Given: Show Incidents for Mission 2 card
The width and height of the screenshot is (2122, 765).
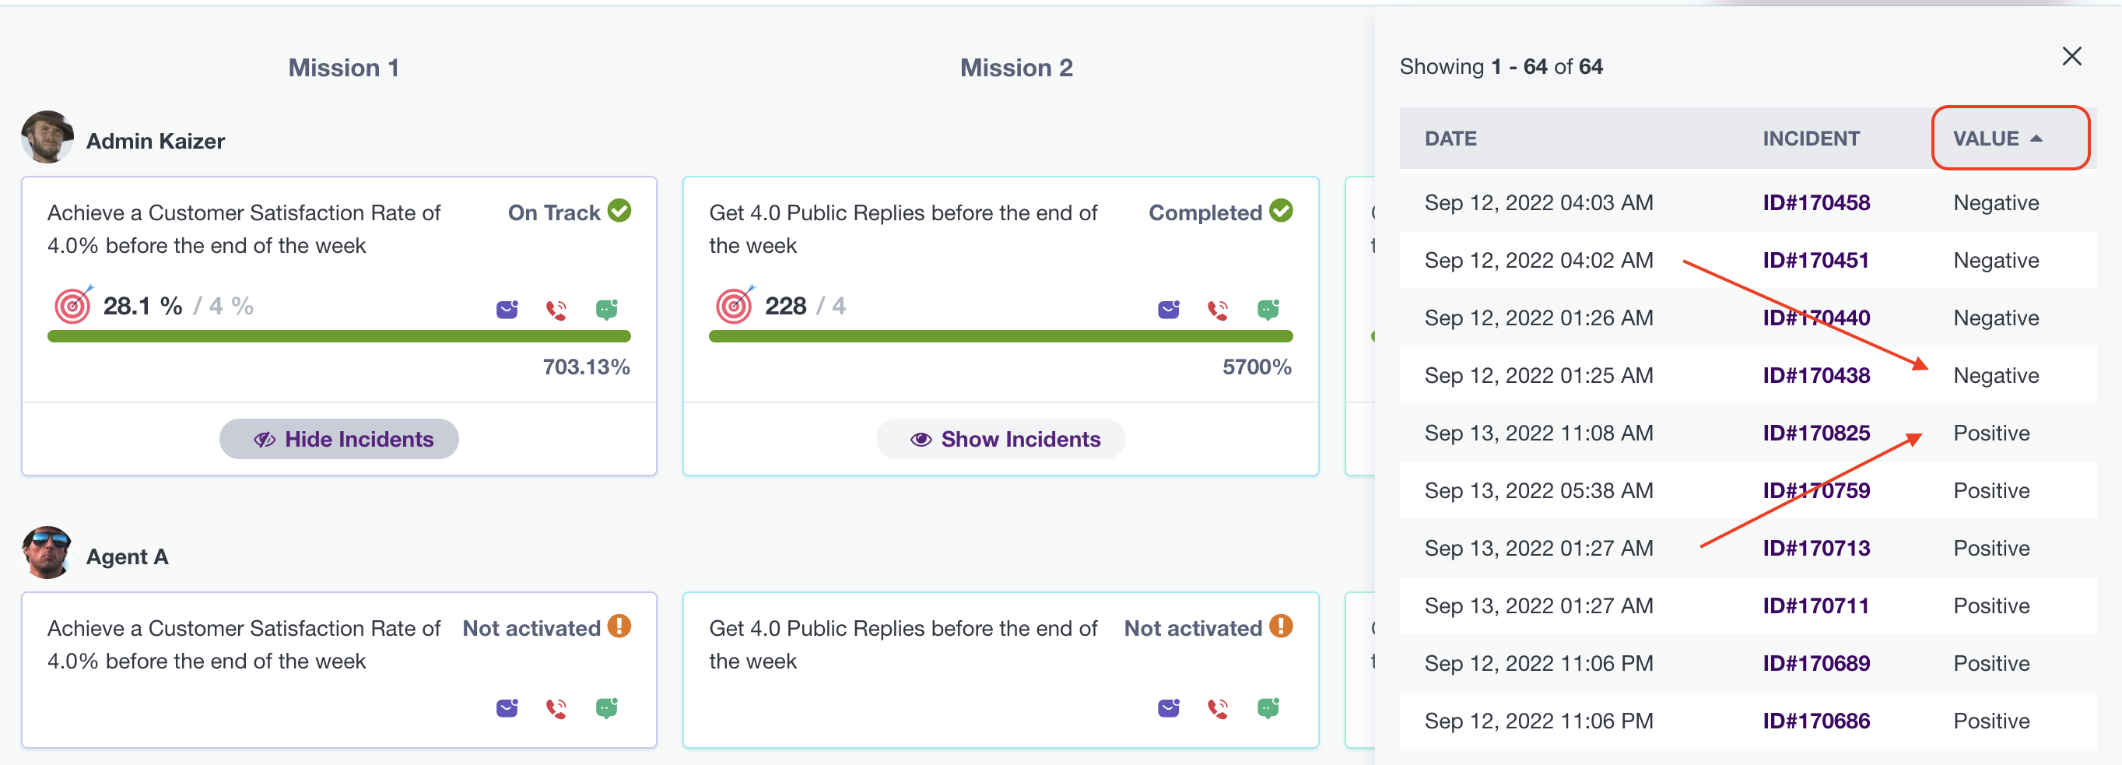Looking at the screenshot, I should click(1000, 439).
